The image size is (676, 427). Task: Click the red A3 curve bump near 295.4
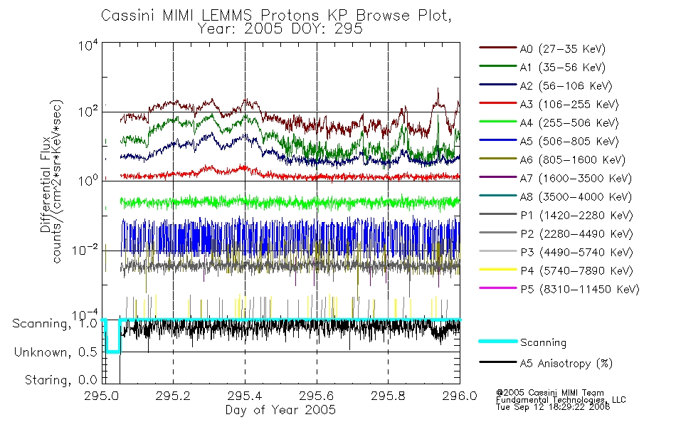coord(244,168)
